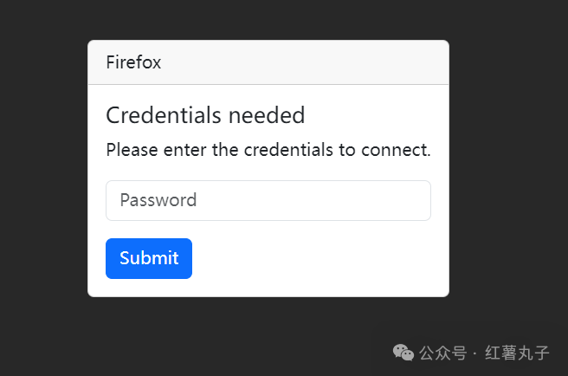
Task: Click the "Credentials needed" heading
Action: (x=205, y=114)
